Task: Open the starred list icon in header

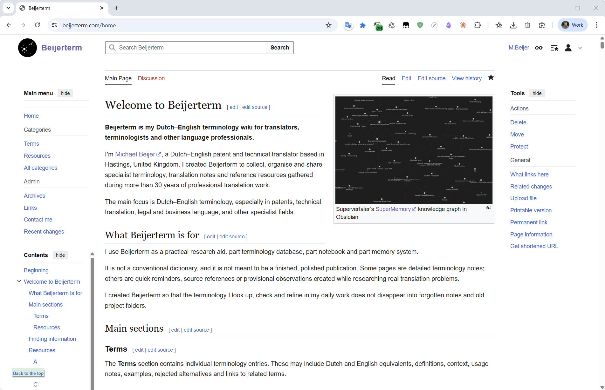Action: click(554, 48)
